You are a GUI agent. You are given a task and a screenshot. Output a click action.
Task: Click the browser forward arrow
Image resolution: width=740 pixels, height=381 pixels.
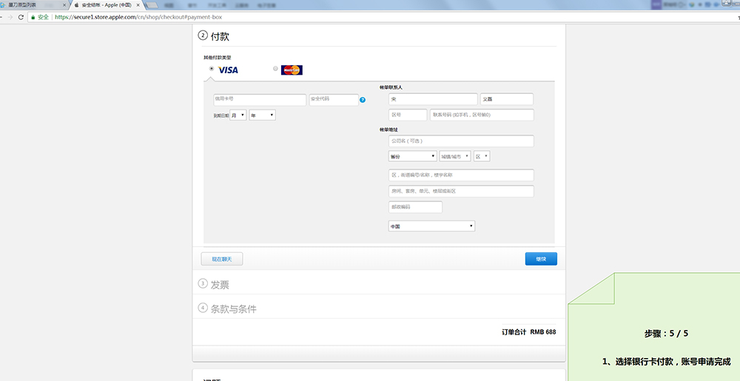point(9,16)
